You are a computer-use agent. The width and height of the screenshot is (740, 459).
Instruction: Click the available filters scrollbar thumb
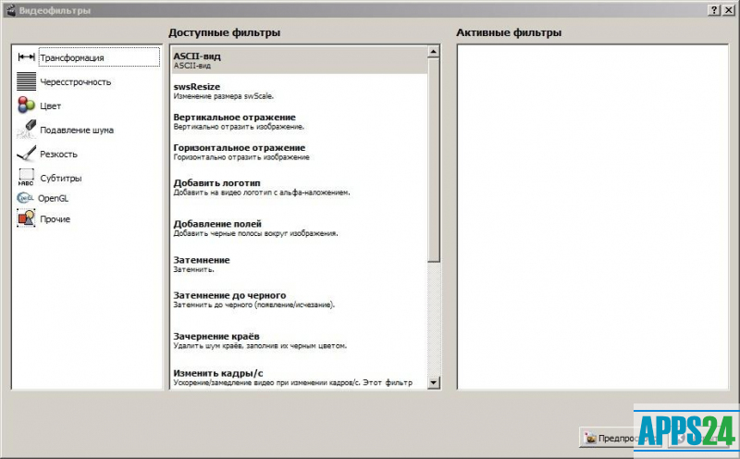434,160
